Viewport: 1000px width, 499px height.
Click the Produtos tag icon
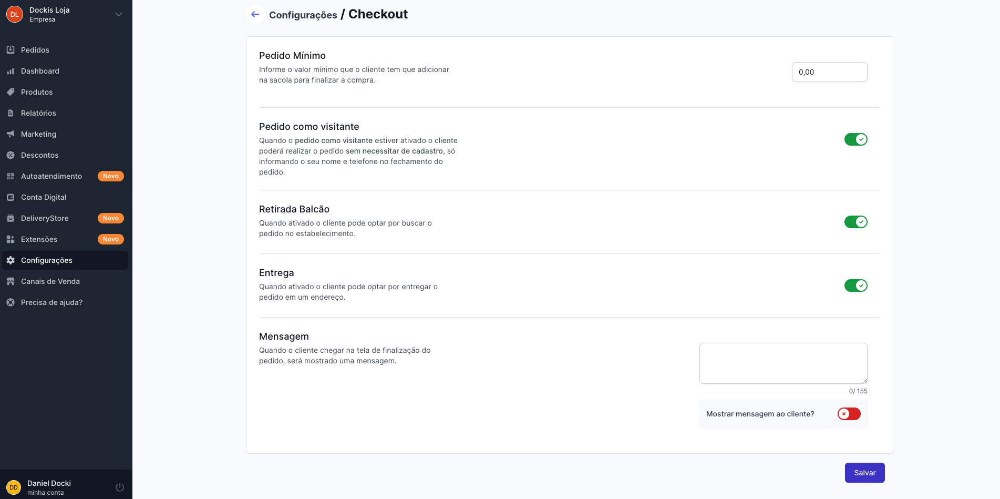pyautogui.click(x=11, y=92)
